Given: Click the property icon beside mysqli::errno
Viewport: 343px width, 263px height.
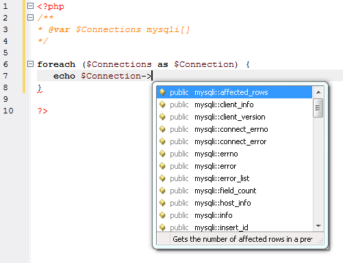Looking at the screenshot, I should (x=162, y=154).
